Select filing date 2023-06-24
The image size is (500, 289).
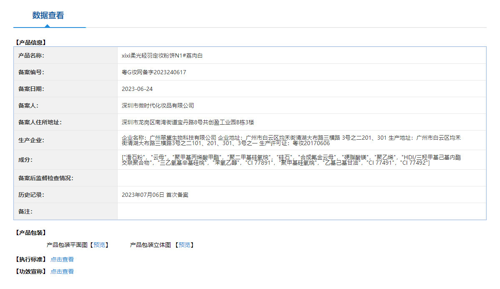pos(137,89)
